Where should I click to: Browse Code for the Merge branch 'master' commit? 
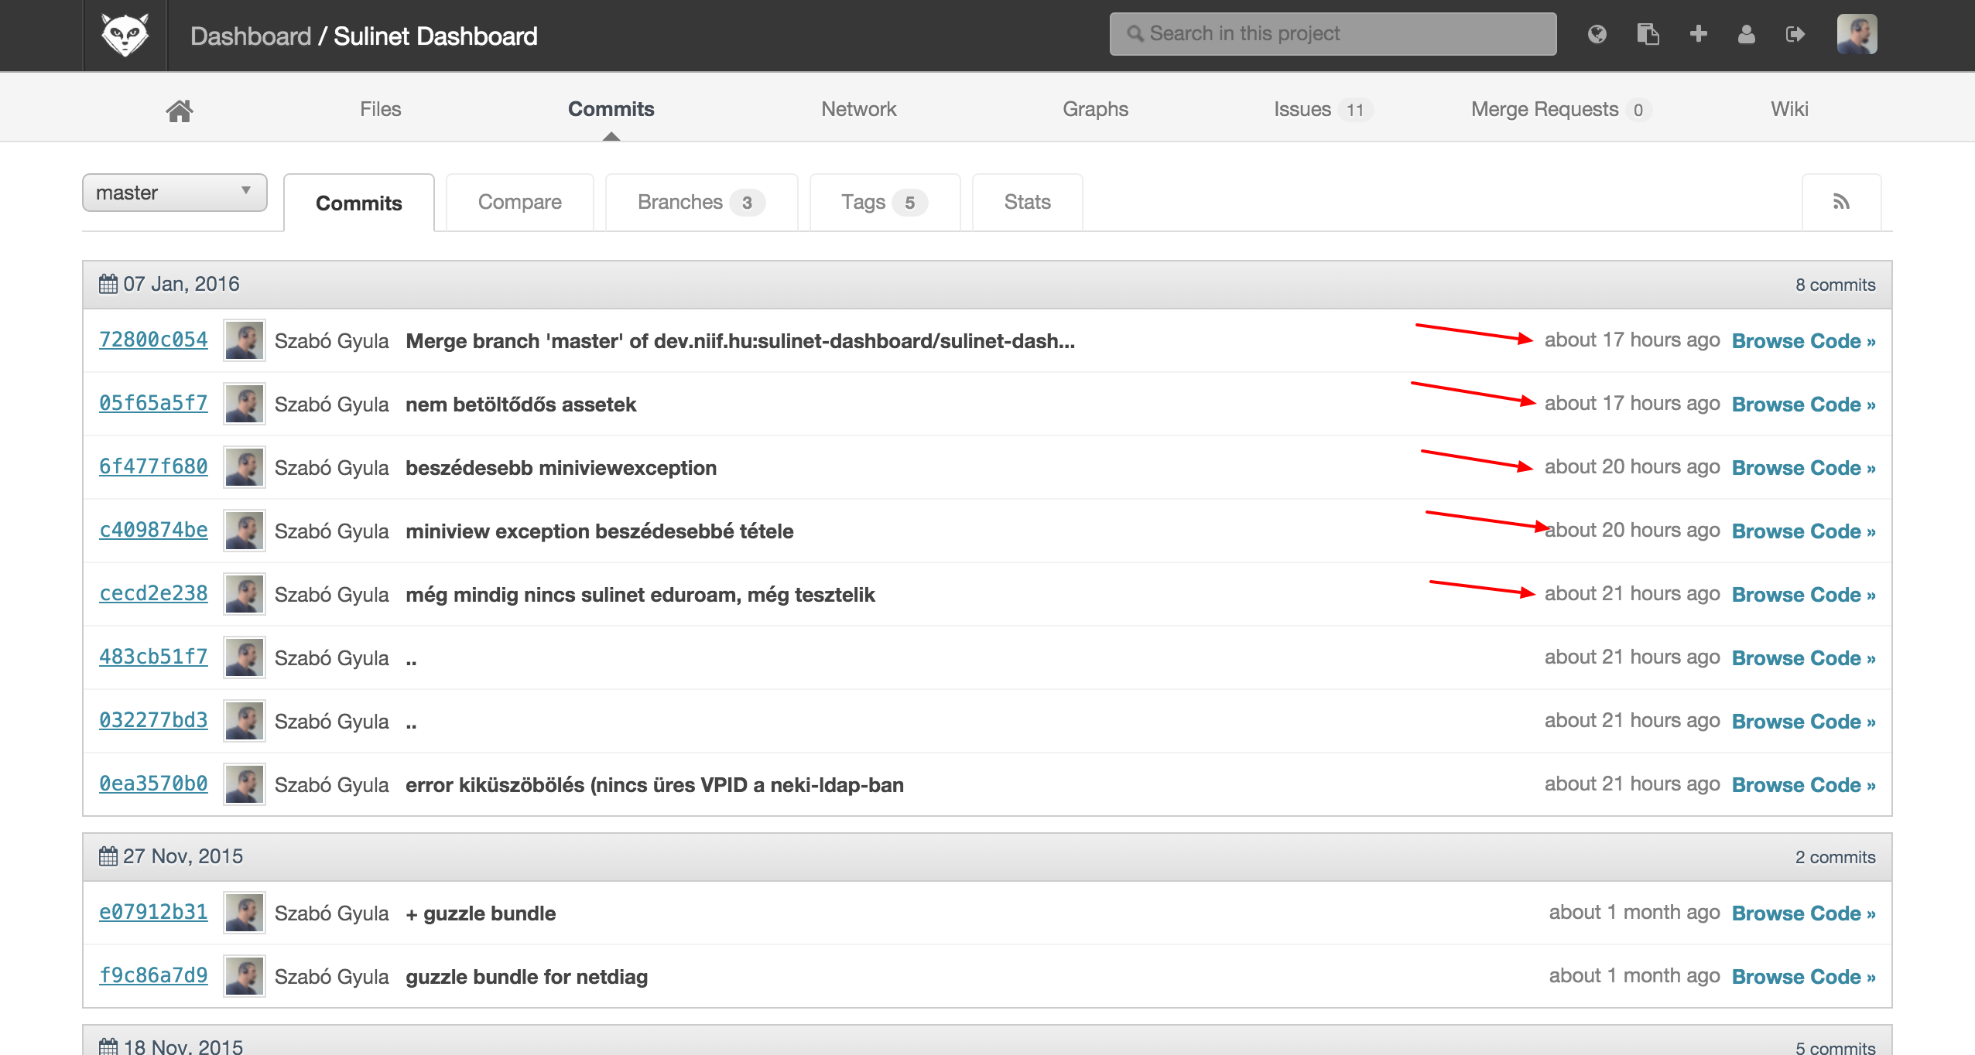(1803, 341)
